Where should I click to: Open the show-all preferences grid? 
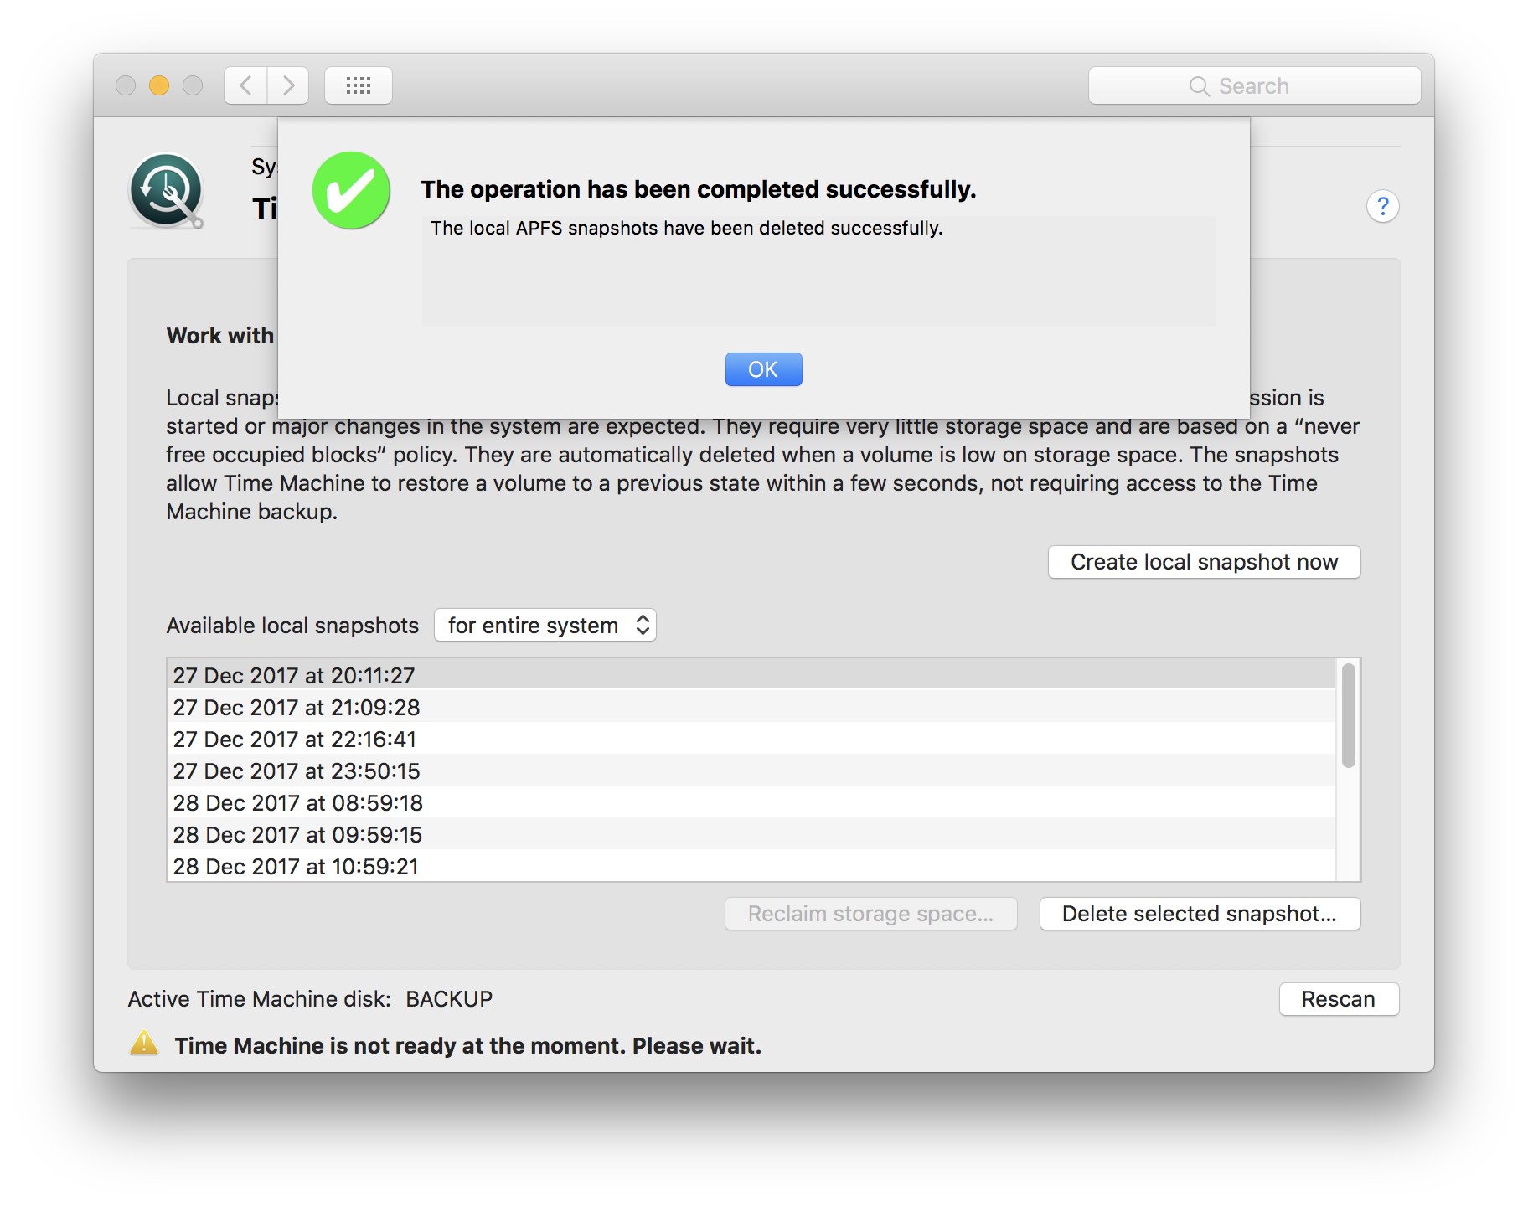(x=359, y=85)
